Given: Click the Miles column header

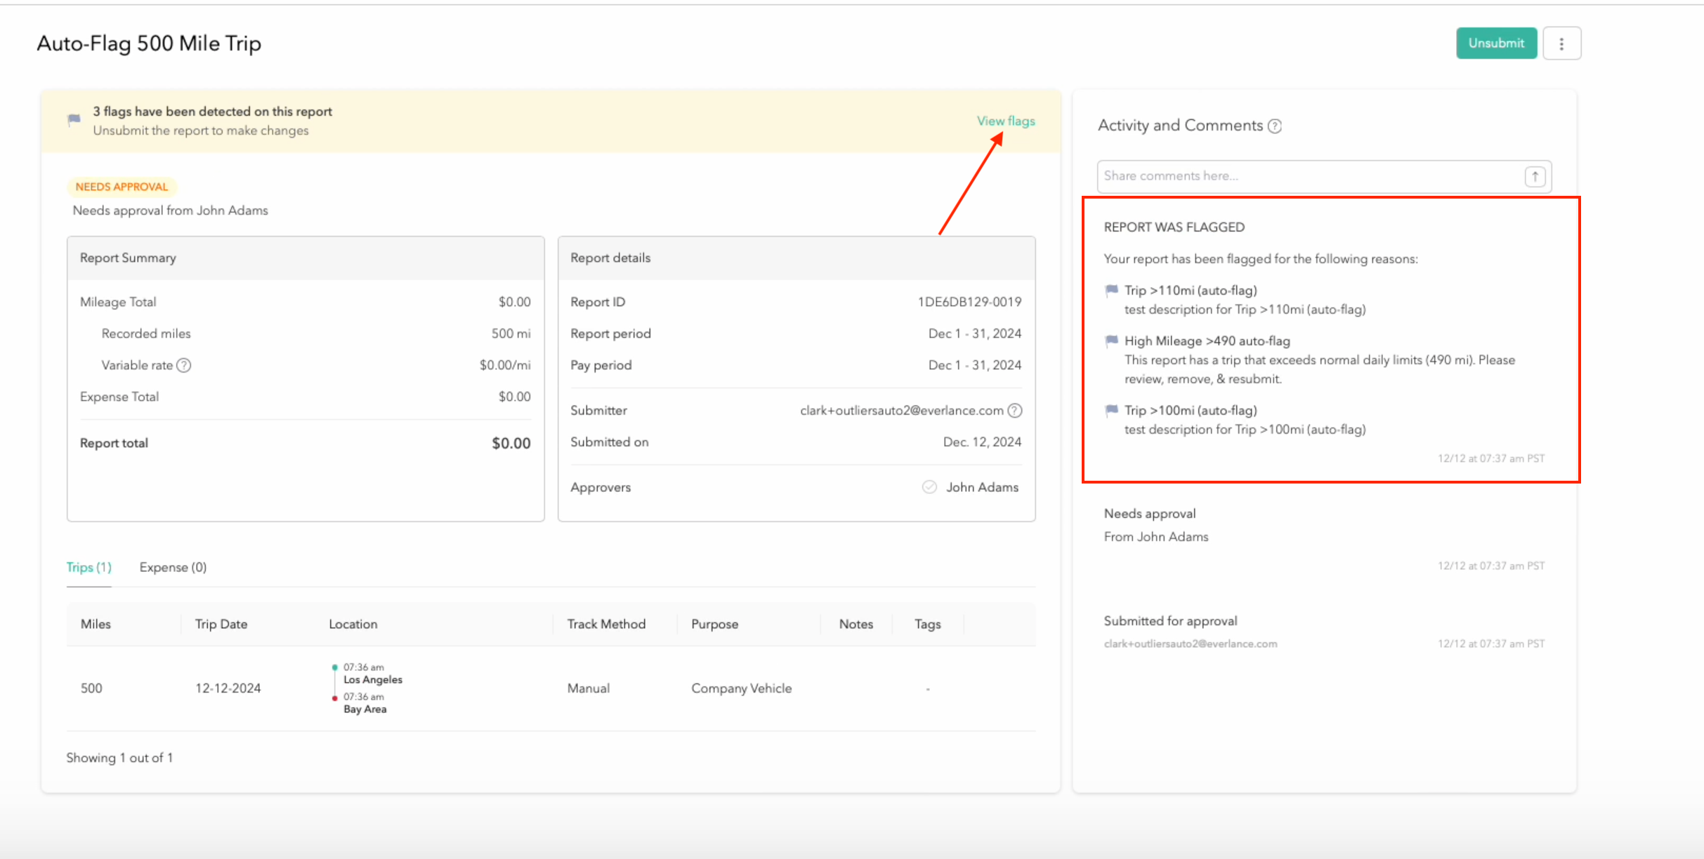Looking at the screenshot, I should coord(96,624).
